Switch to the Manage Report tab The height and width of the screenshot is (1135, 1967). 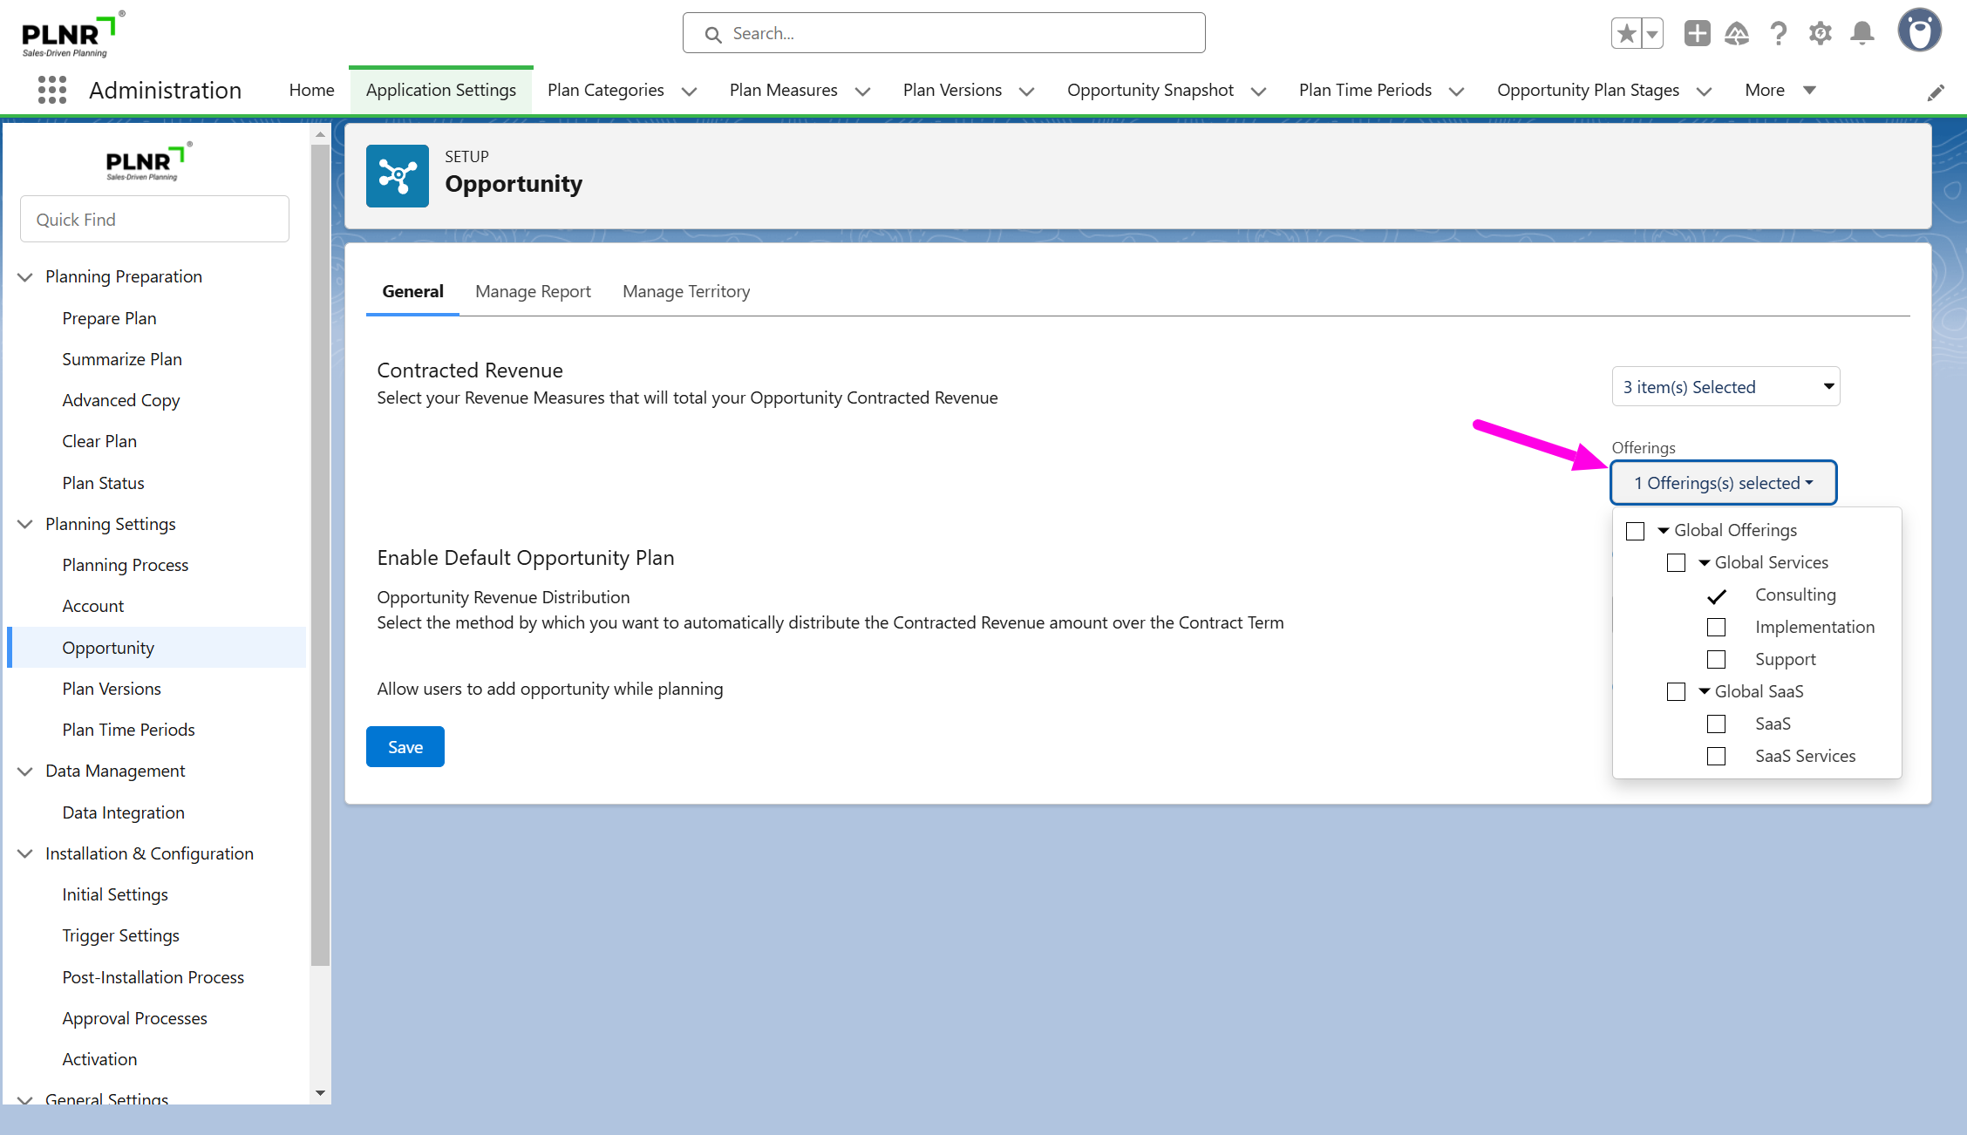[x=533, y=292]
